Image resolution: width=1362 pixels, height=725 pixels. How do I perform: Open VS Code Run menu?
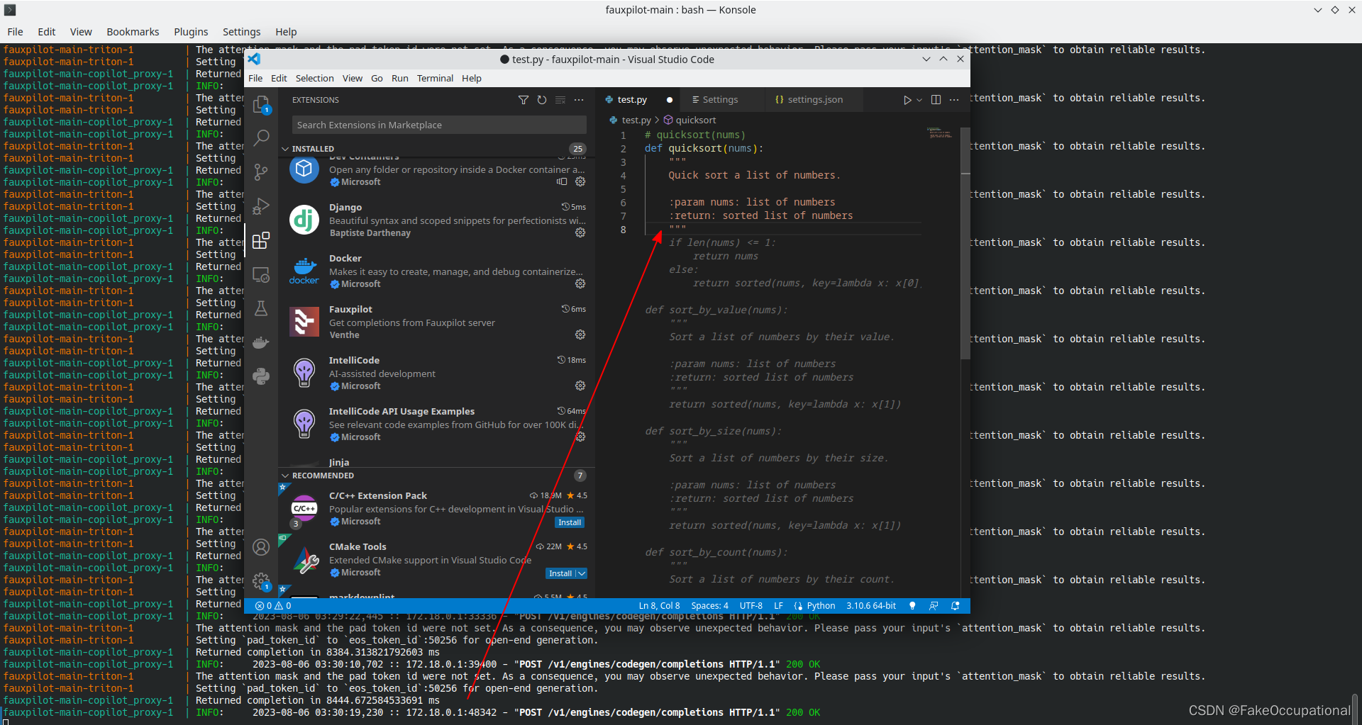click(x=400, y=78)
